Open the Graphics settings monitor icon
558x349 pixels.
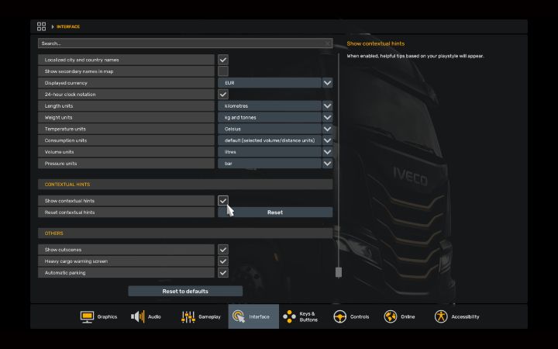click(88, 316)
